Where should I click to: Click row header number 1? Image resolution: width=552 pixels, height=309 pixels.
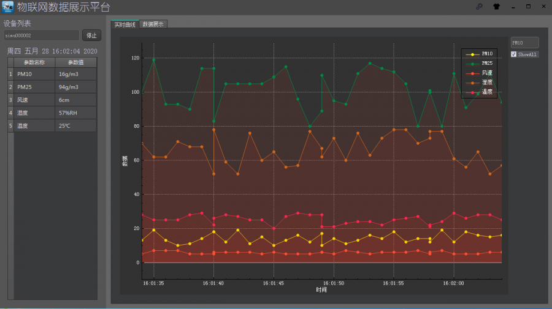(10, 74)
